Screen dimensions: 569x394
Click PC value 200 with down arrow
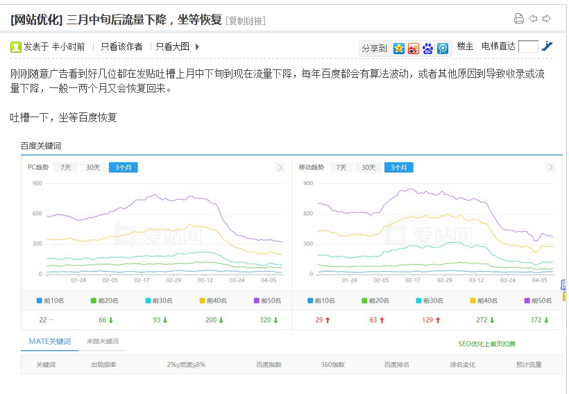click(214, 320)
